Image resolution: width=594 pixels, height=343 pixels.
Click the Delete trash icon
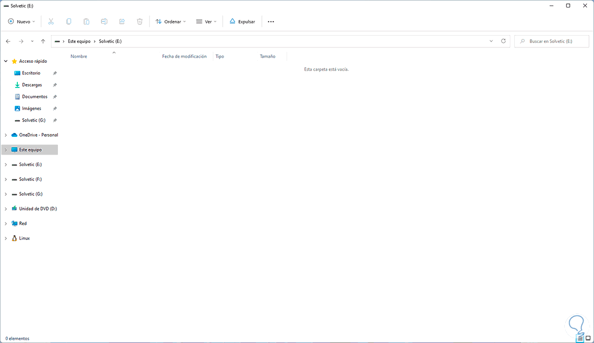(140, 22)
